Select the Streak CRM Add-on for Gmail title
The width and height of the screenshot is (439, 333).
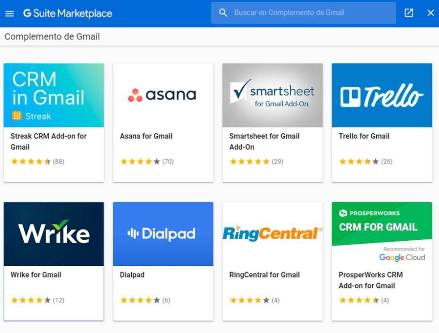(x=48, y=142)
